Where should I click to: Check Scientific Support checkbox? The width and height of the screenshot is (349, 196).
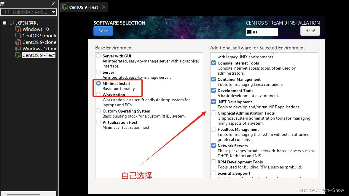[213, 173]
